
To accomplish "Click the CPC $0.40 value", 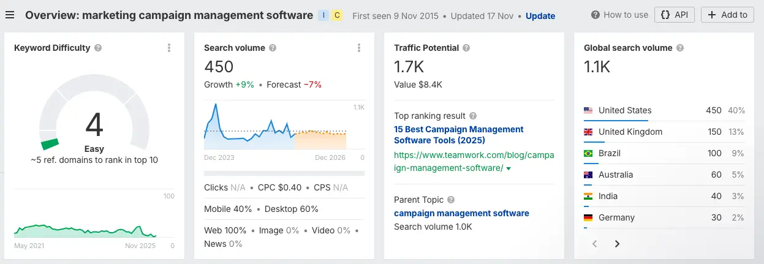I will (x=279, y=187).
